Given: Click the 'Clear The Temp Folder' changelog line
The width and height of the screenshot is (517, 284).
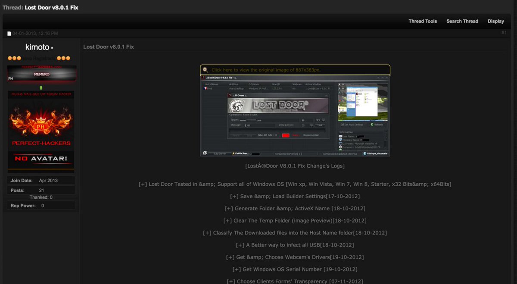Looking at the screenshot, I should [295, 220].
